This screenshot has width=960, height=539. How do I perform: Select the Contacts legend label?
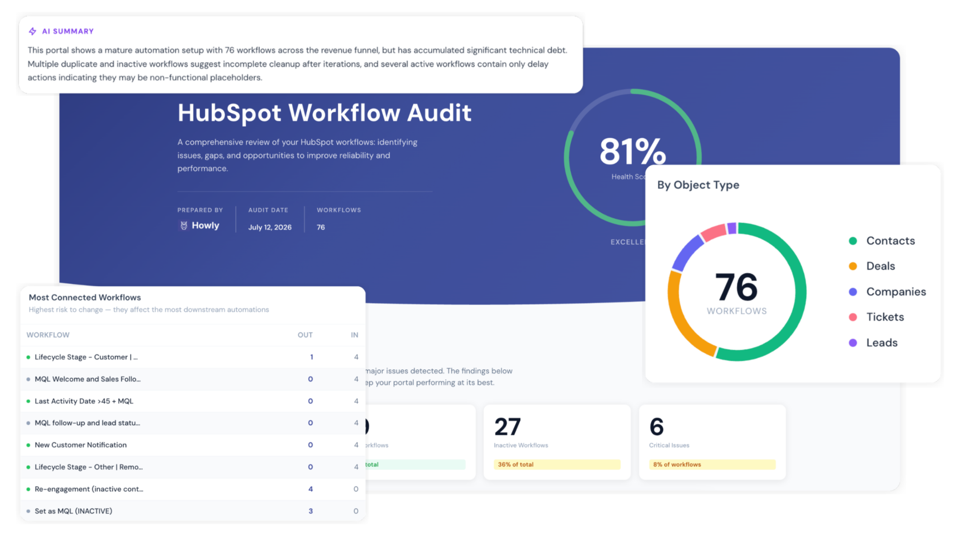890,241
